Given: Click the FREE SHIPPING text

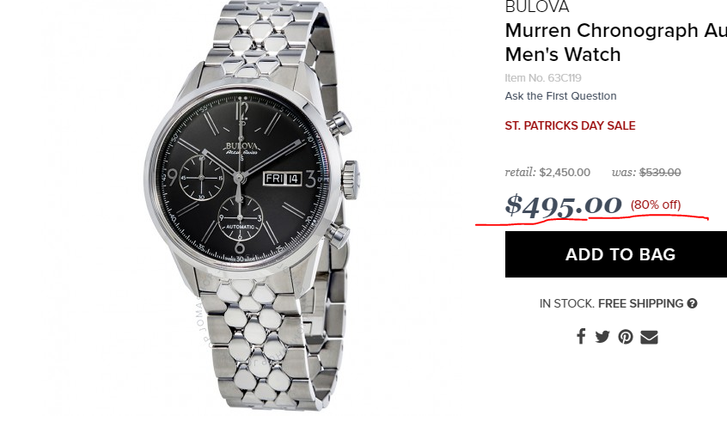Looking at the screenshot, I should [641, 303].
